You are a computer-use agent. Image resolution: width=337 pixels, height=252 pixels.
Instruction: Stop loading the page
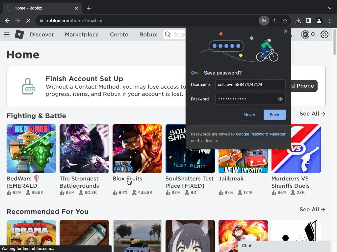pos(28,21)
